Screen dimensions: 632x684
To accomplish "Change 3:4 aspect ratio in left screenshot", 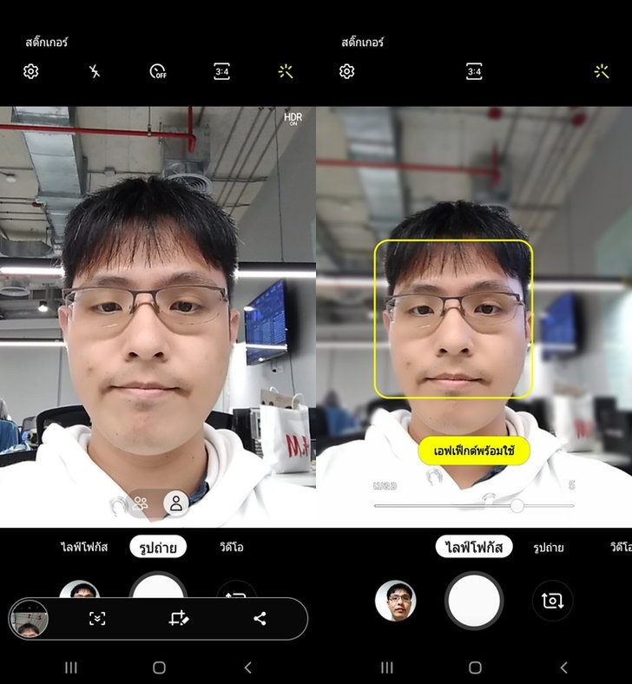I will tap(221, 71).
